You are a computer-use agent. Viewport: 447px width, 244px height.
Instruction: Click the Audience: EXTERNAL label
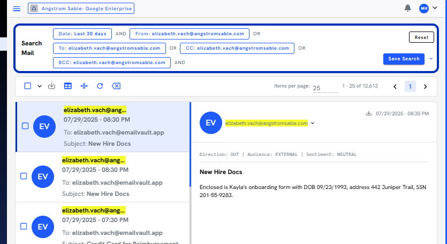(272, 154)
